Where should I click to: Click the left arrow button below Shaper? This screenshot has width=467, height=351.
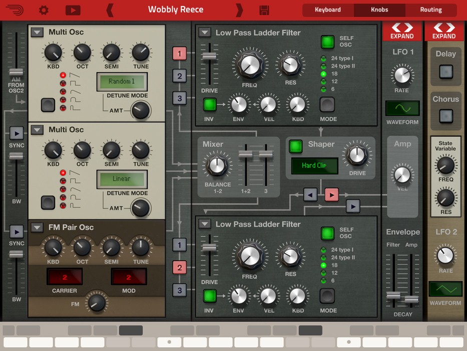(x=310, y=194)
